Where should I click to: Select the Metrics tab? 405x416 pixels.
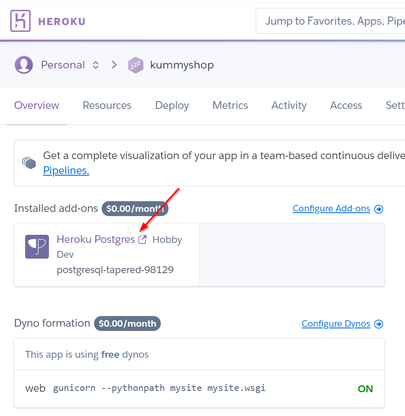(230, 105)
